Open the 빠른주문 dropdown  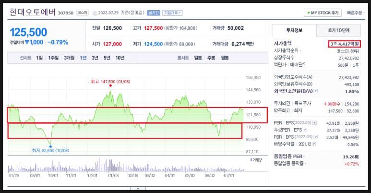[356, 13]
